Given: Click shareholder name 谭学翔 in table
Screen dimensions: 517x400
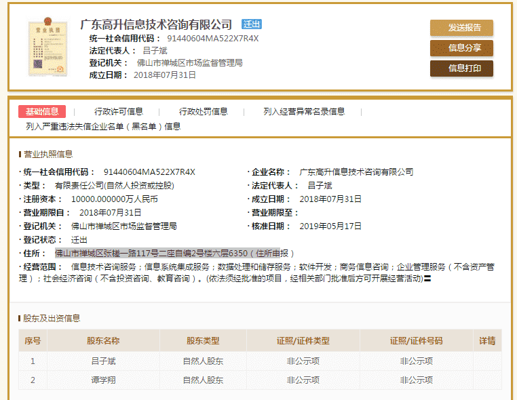Looking at the screenshot, I should (103, 380).
